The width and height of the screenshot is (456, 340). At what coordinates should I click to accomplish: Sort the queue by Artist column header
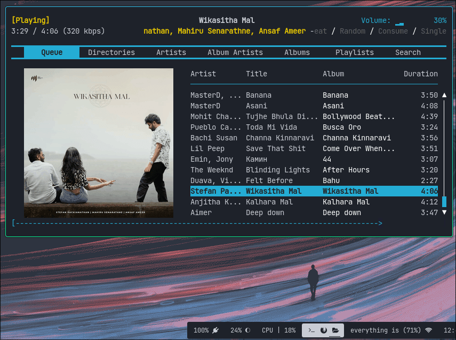click(x=203, y=74)
